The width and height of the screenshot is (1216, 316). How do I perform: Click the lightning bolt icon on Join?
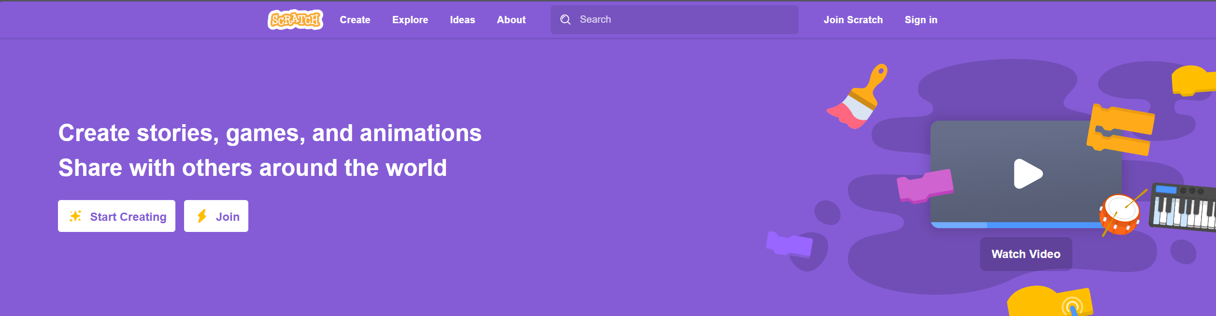(202, 216)
